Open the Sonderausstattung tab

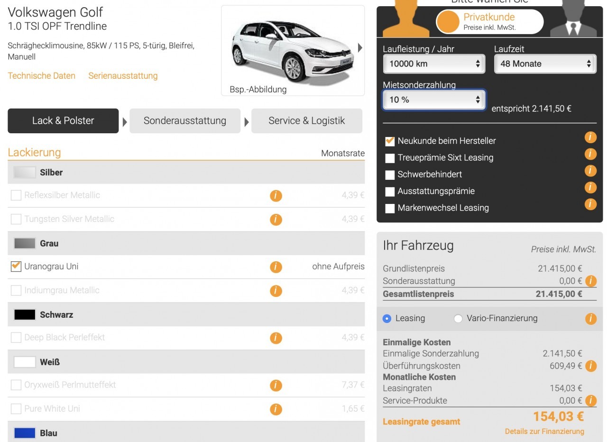click(185, 121)
